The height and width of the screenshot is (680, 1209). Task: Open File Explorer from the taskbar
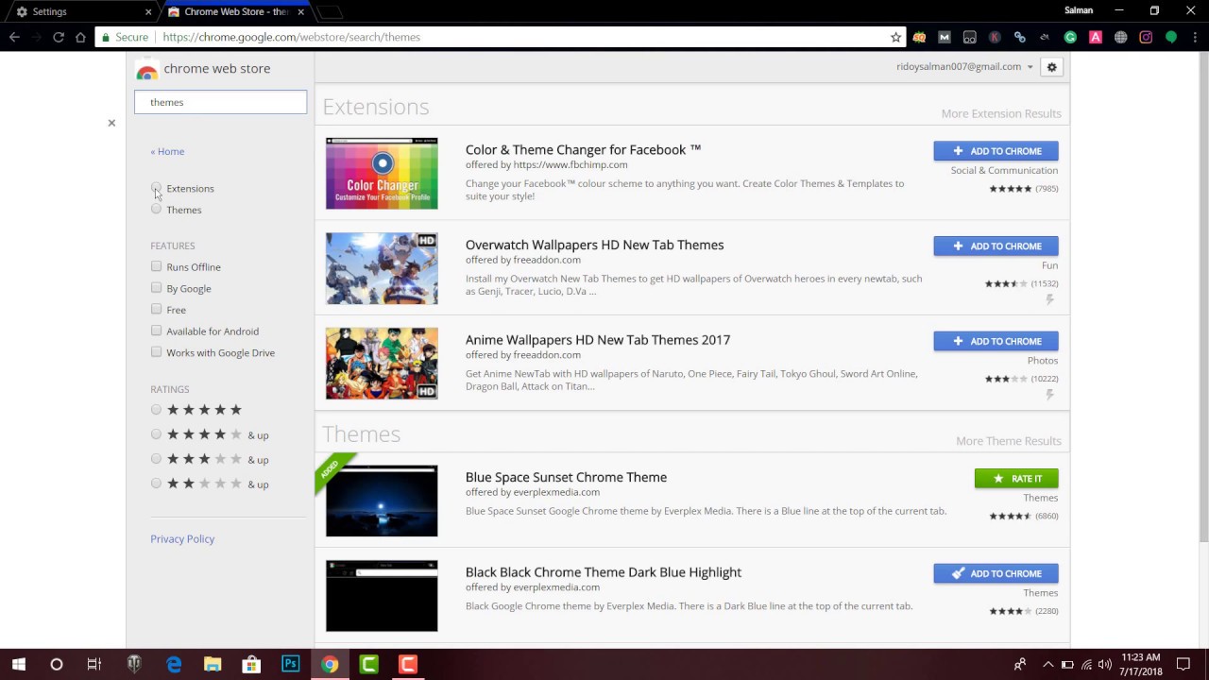213,664
